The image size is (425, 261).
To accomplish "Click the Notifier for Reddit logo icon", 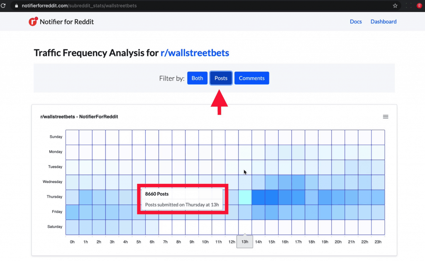I will (33, 22).
